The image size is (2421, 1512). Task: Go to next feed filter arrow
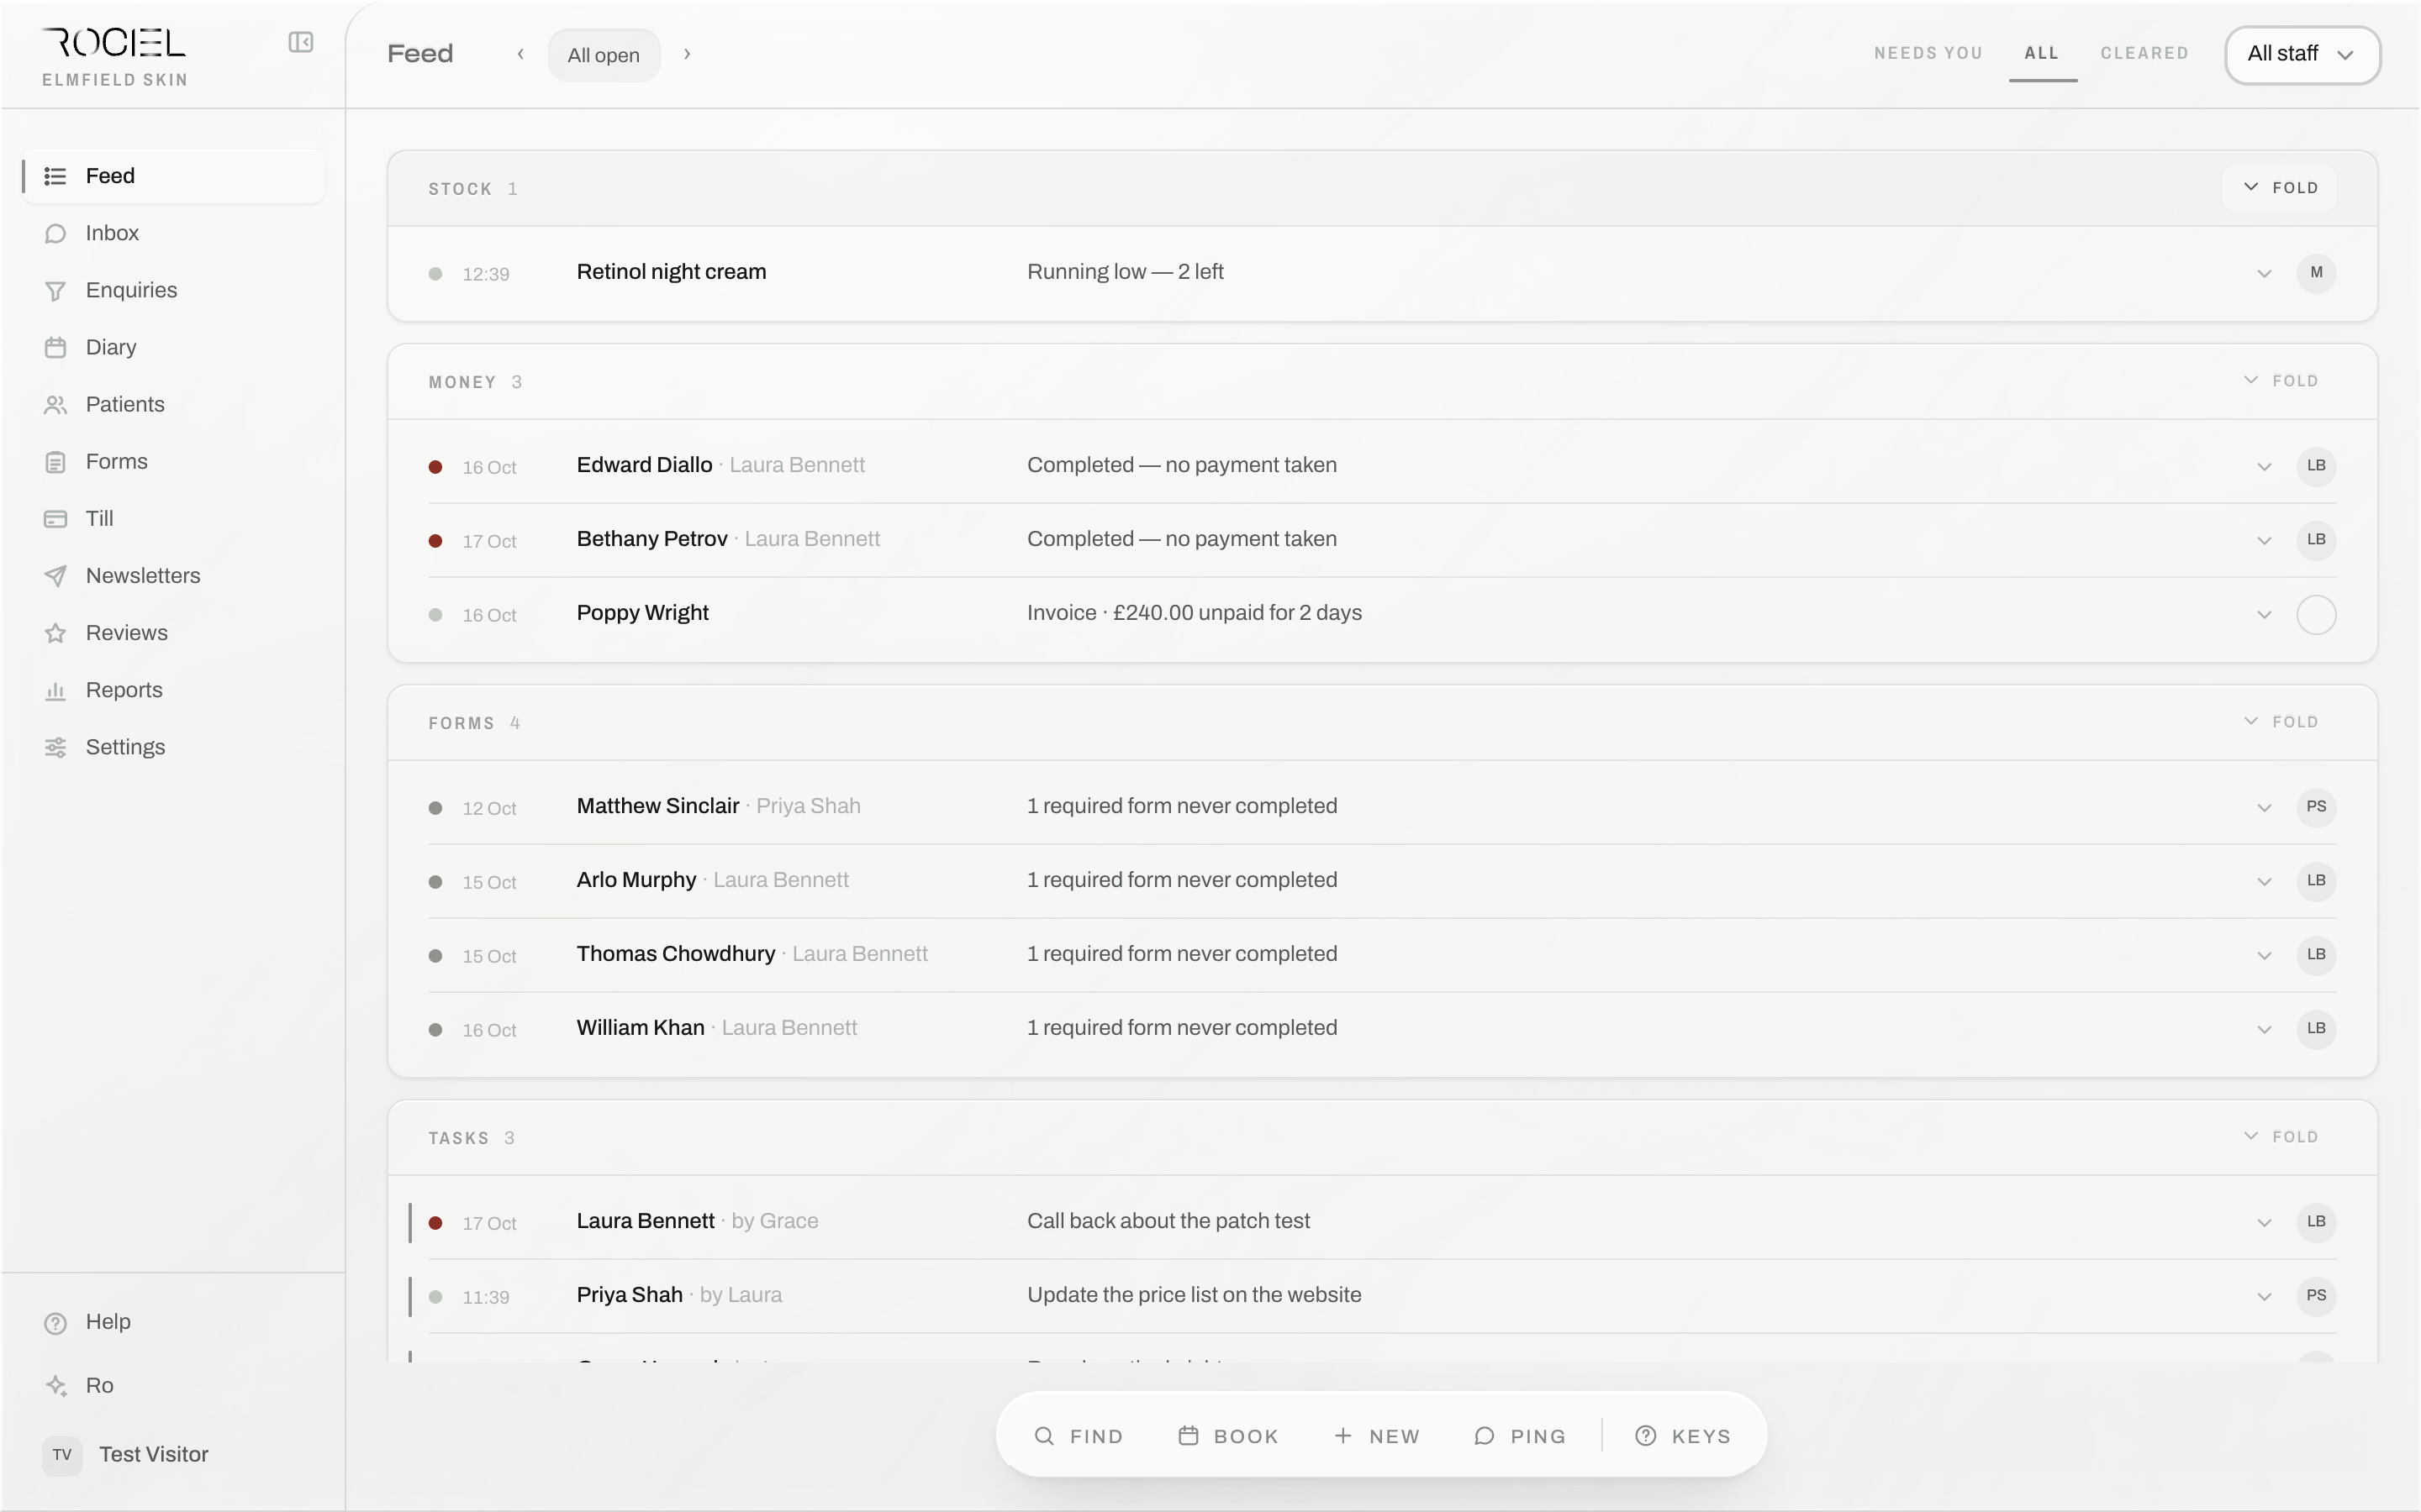coord(688,54)
